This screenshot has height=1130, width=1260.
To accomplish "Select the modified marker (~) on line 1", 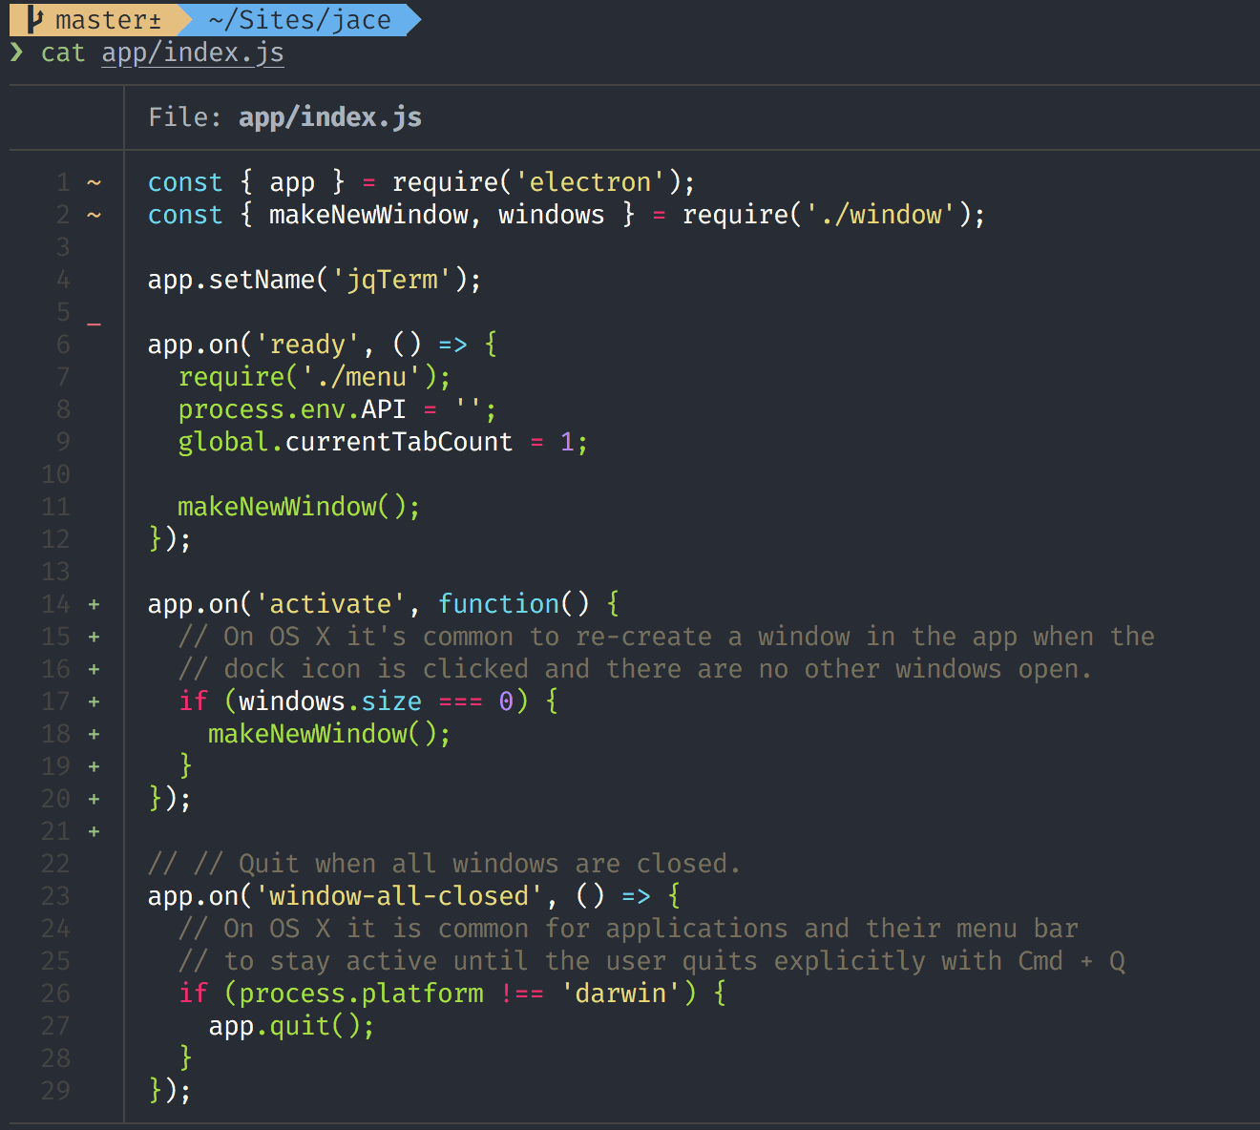I will coord(94,181).
